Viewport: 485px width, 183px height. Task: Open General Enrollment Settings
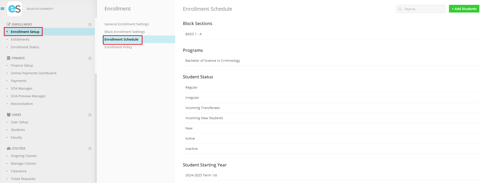[126, 24]
